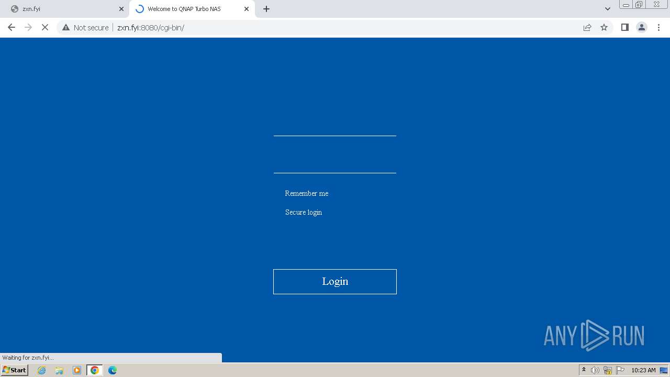Open Action Center flag icon
This screenshot has width=670, height=377.
620,370
